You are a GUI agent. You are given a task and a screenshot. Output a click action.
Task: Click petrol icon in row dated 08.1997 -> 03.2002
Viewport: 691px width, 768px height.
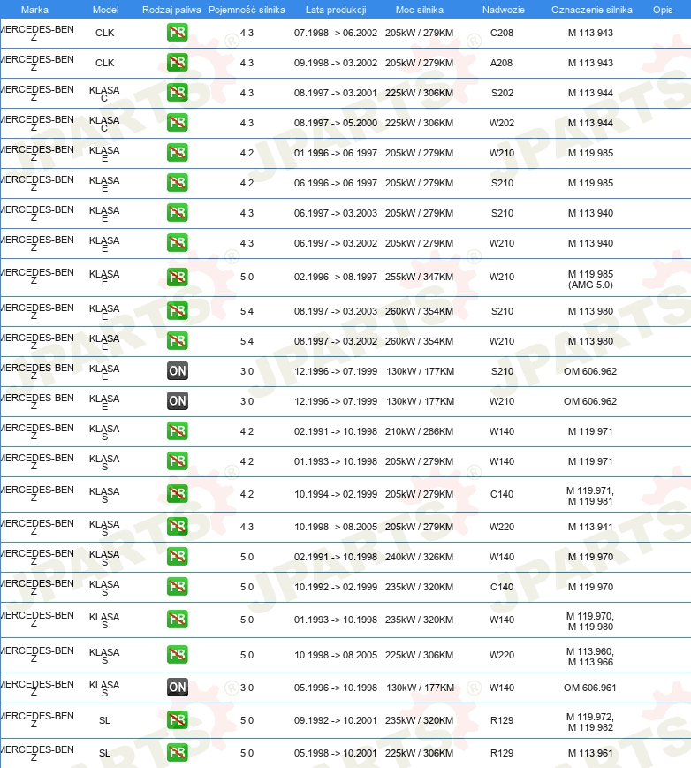(178, 341)
